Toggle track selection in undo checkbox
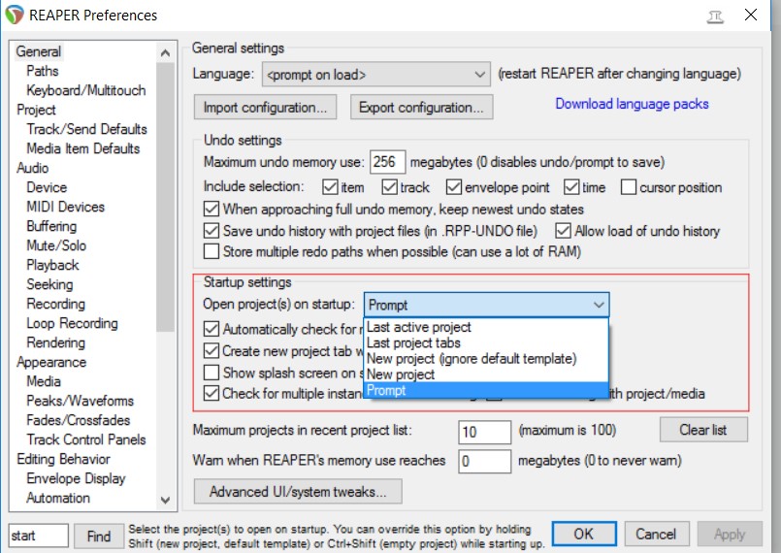The width and height of the screenshot is (781, 553). click(x=389, y=187)
